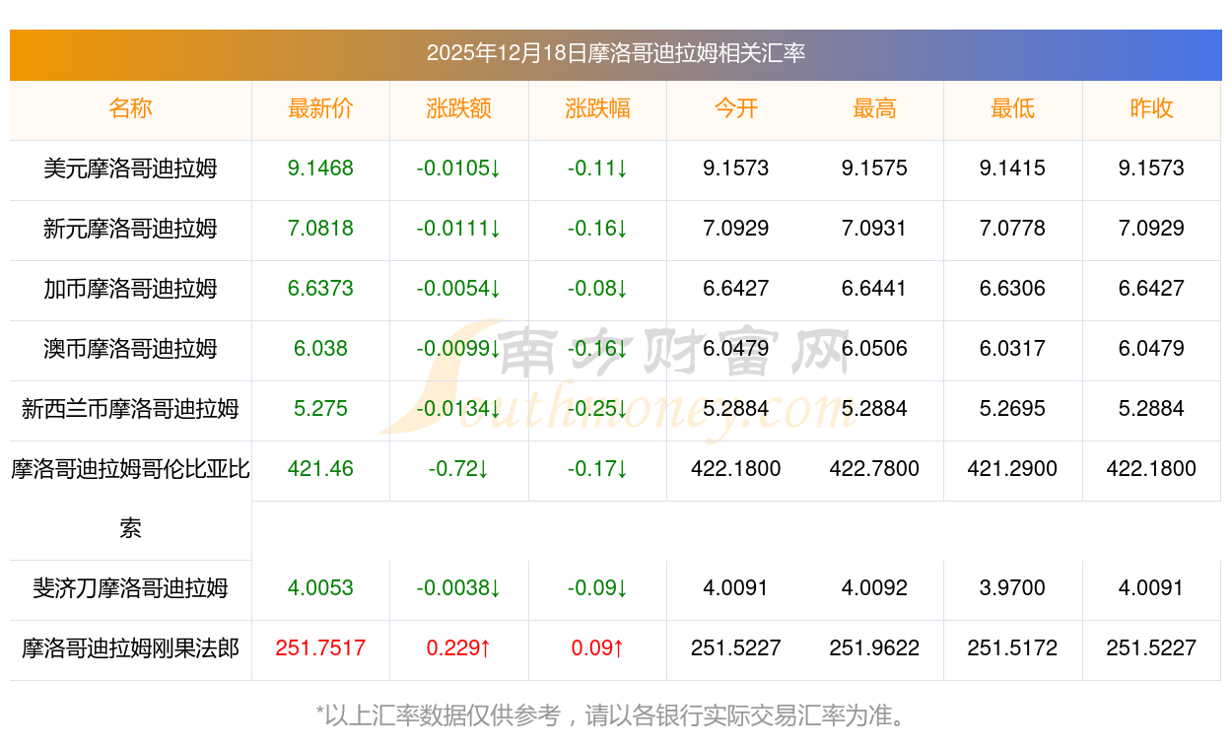Click the 最高 column header
The width and height of the screenshot is (1232, 746).
pyautogui.click(x=874, y=108)
